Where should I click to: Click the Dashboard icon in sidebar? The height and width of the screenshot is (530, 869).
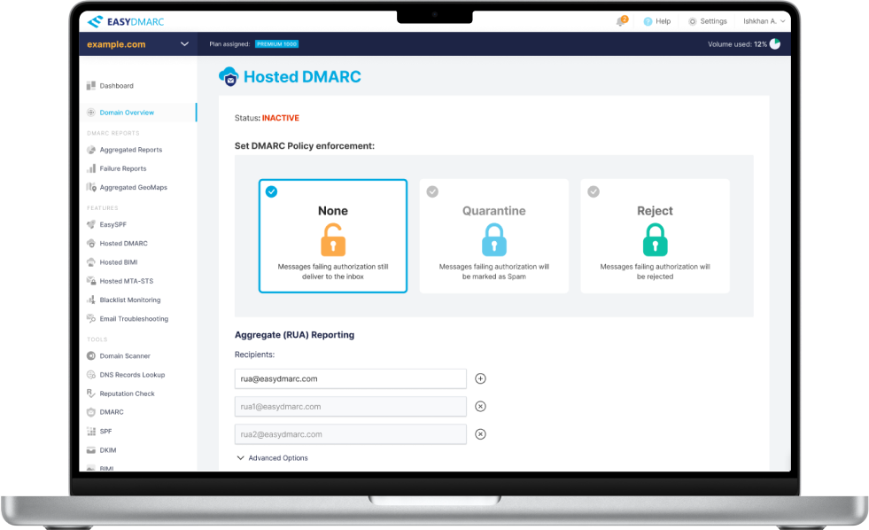(91, 85)
